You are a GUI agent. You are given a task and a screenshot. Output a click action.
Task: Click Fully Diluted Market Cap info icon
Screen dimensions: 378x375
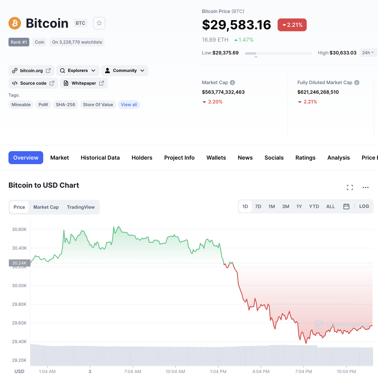(357, 82)
